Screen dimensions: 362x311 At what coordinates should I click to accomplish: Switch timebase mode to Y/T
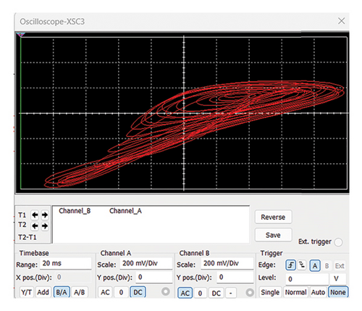26,292
